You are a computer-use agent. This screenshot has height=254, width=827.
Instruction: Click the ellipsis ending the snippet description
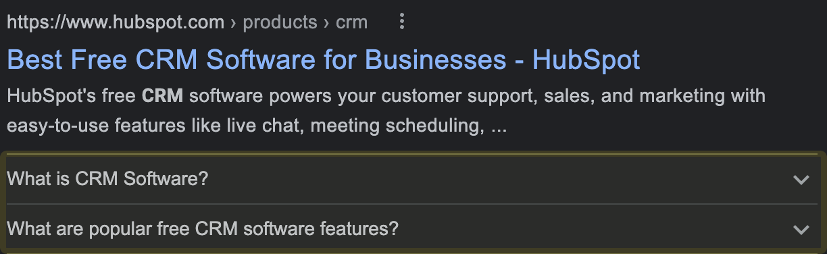tap(499, 127)
